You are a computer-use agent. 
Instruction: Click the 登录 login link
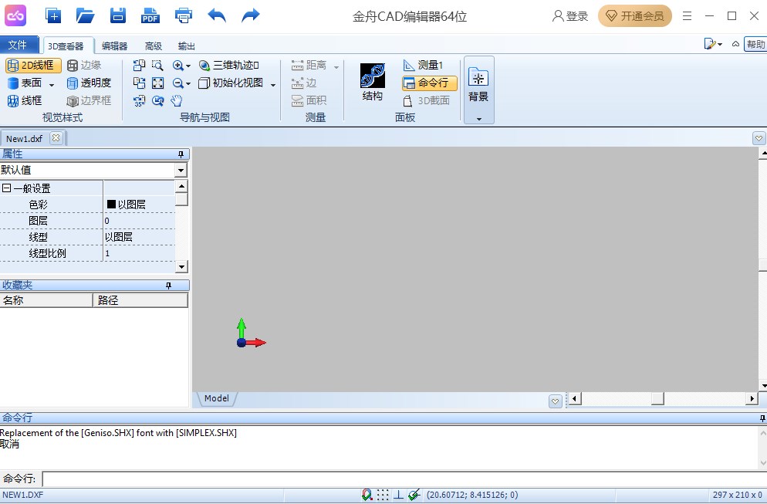click(x=570, y=16)
